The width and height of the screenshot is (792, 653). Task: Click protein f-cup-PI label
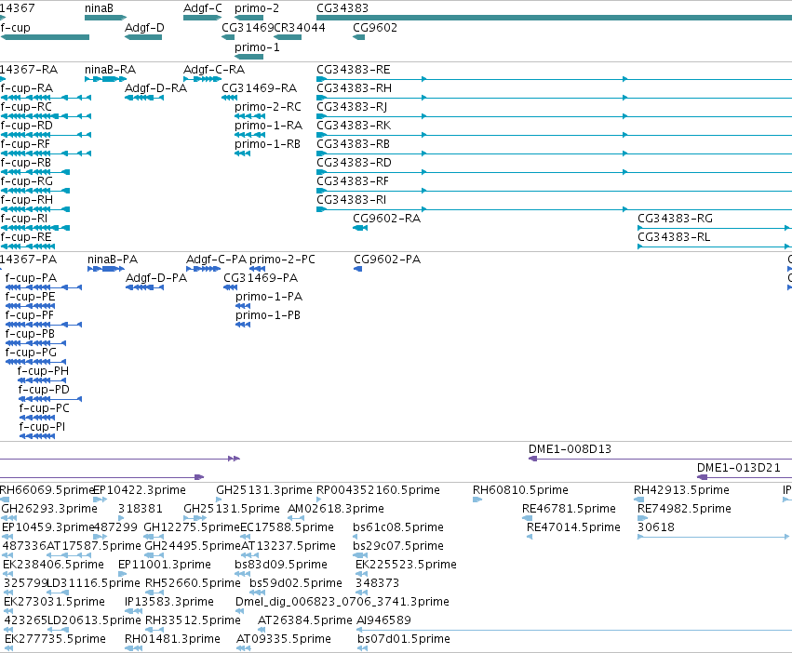(x=42, y=427)
